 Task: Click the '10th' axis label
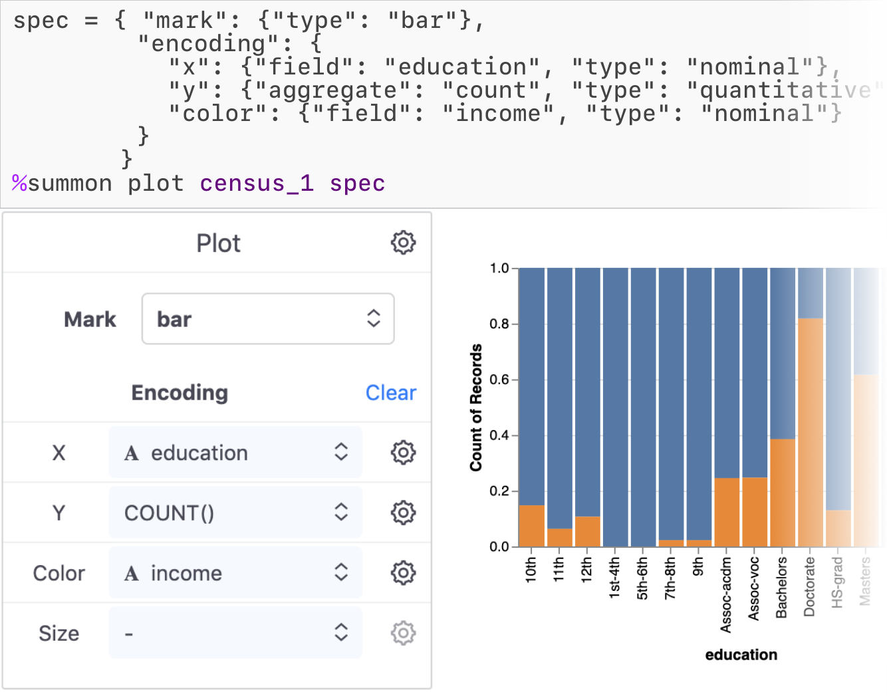531,570
